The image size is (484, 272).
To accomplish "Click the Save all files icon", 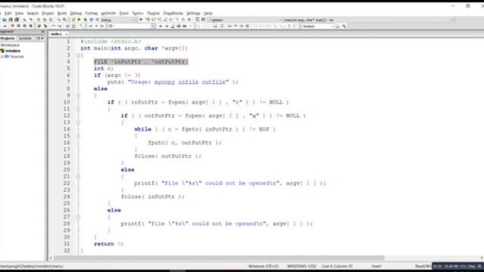I will click(x=17, y=20).
